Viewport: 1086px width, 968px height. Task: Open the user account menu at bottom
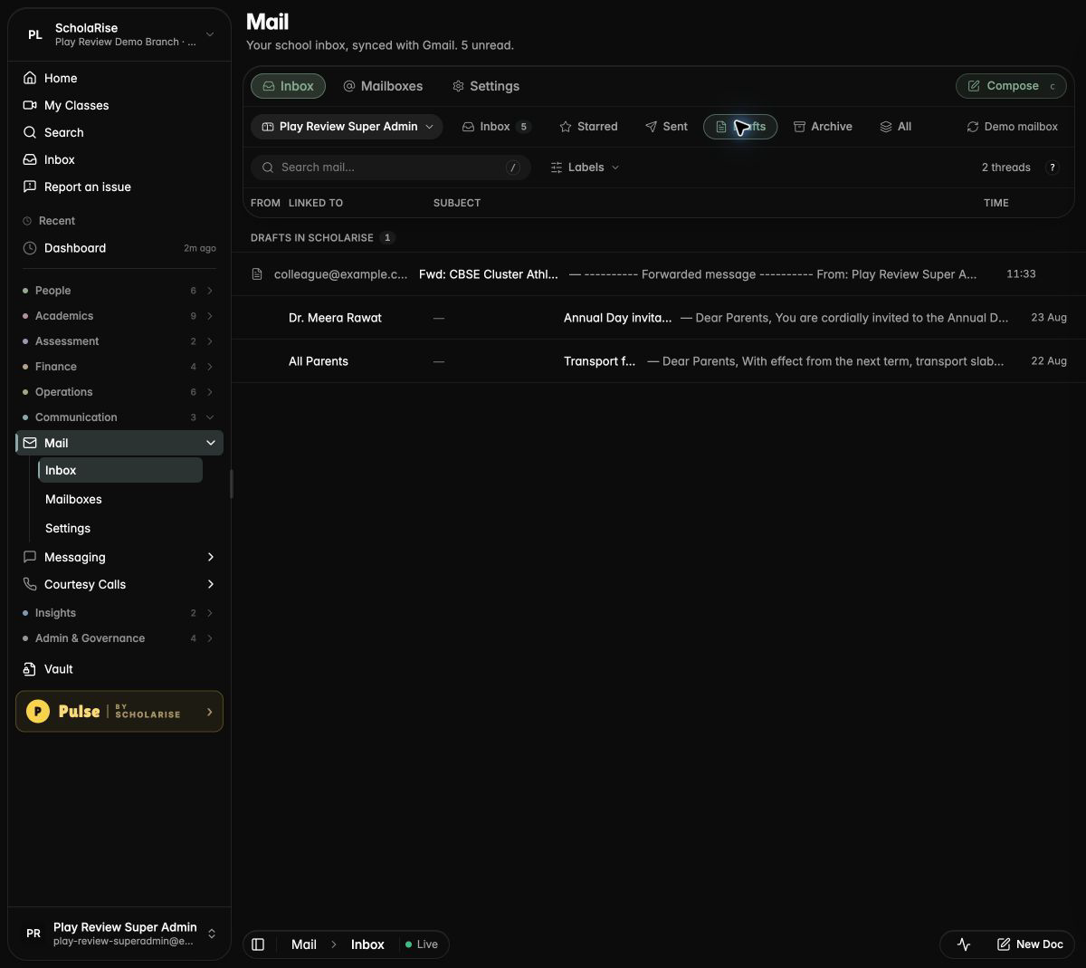(119, 934)
